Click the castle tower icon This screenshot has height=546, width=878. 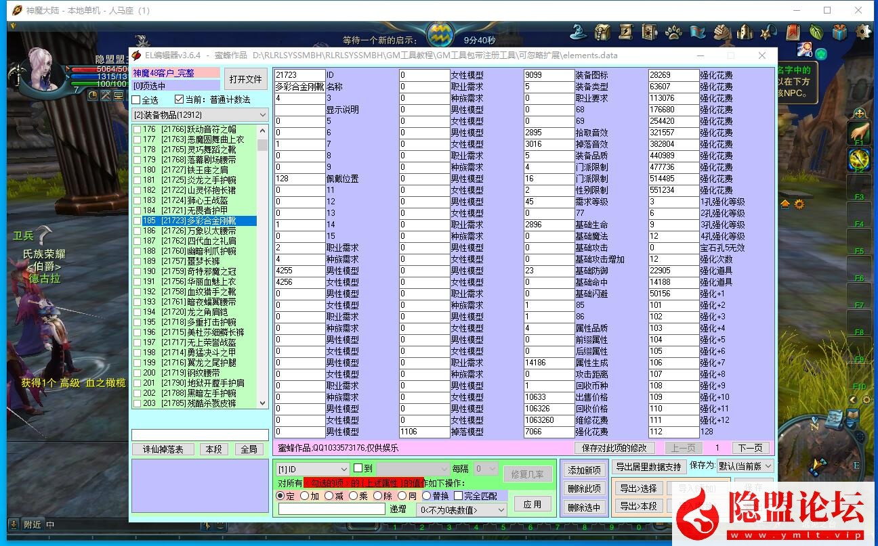click(745, 32)
